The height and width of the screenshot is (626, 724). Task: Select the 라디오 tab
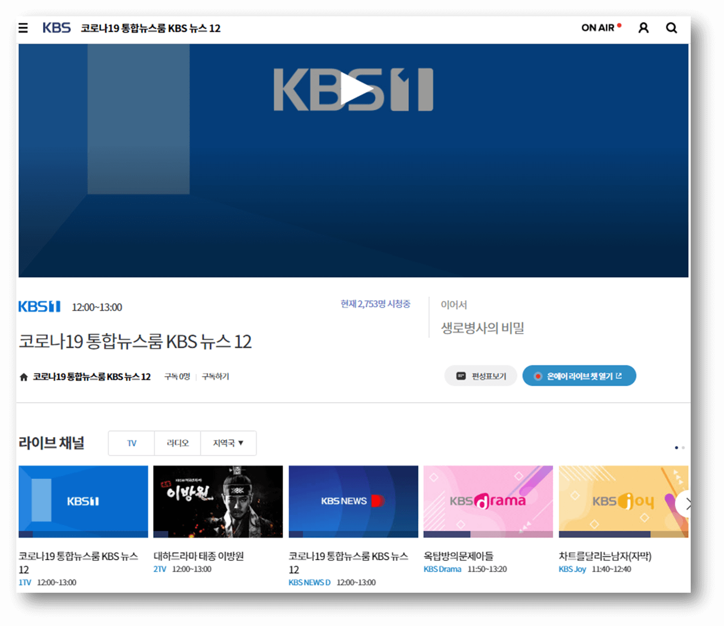(178, 443)
